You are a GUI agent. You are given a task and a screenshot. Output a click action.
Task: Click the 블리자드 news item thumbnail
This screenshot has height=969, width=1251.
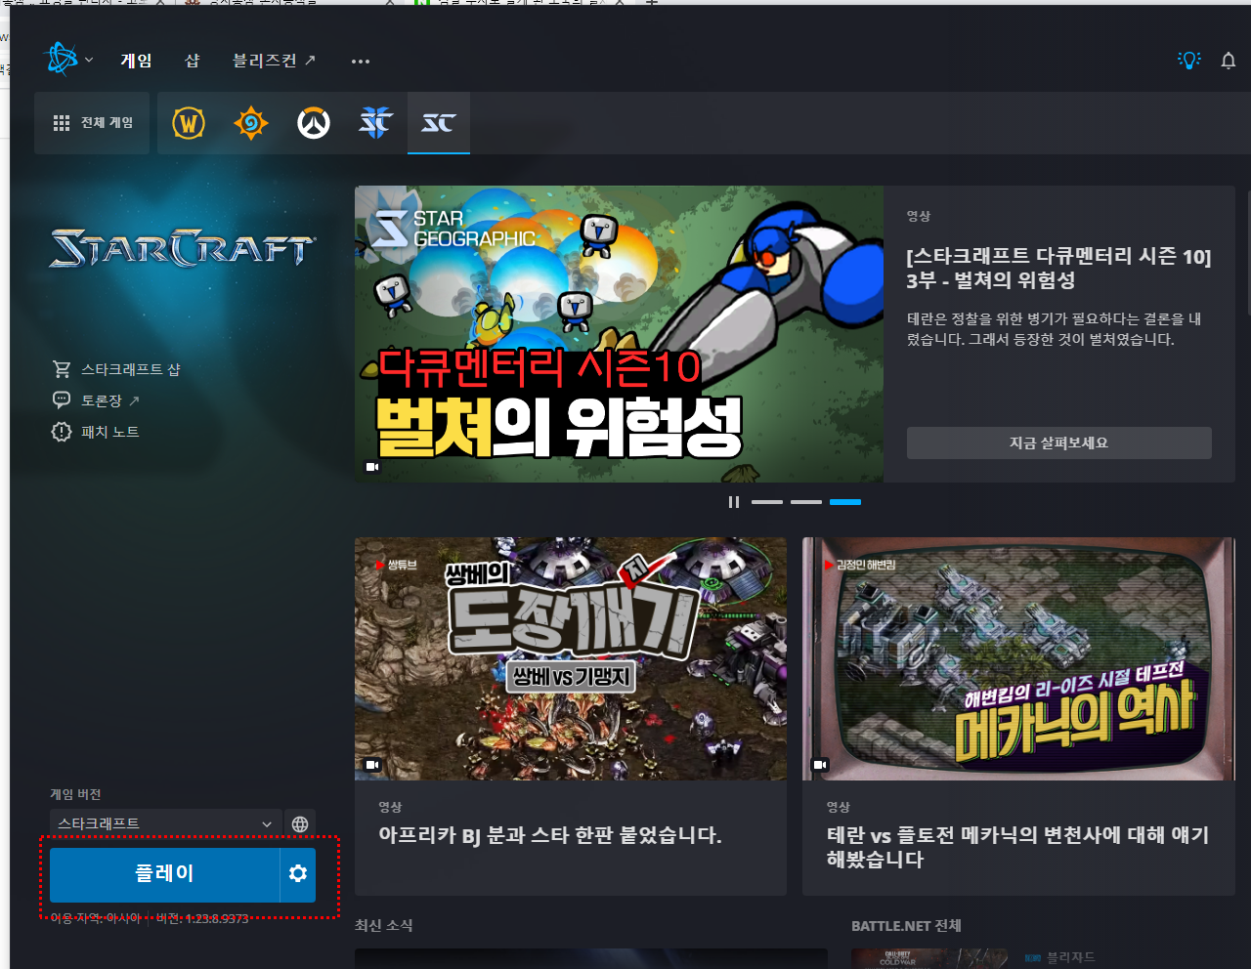pyautogui.click(x=929, y=958)
